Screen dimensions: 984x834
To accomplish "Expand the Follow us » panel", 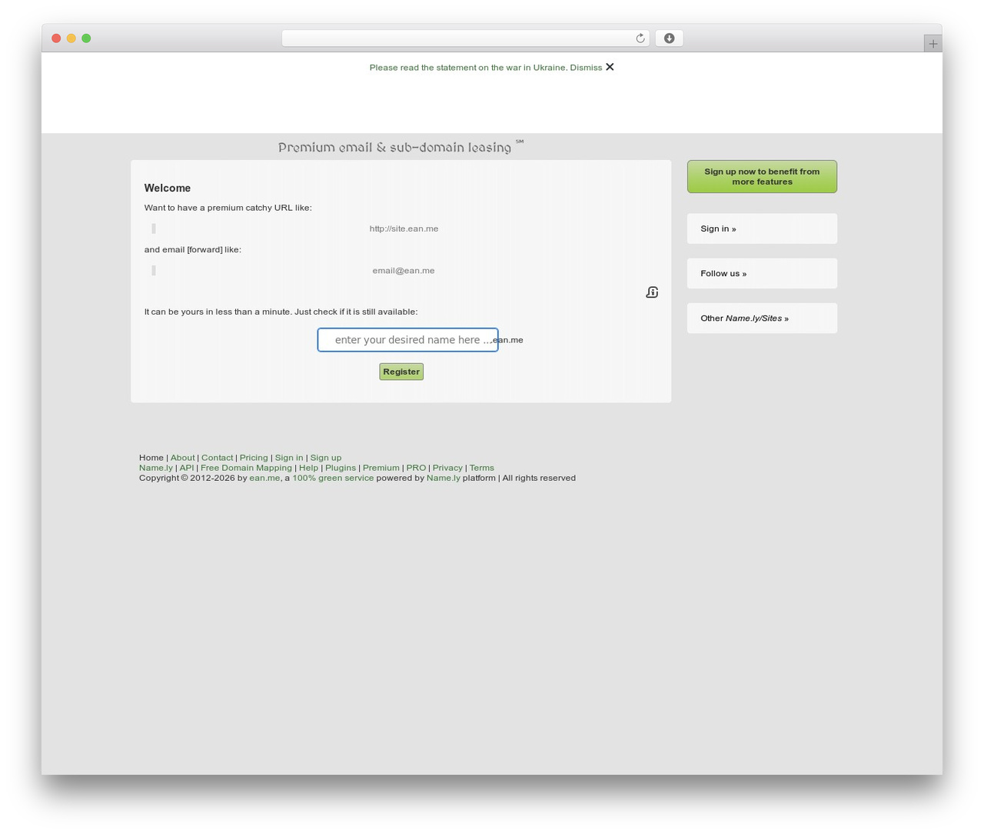I will coord(762,273).
